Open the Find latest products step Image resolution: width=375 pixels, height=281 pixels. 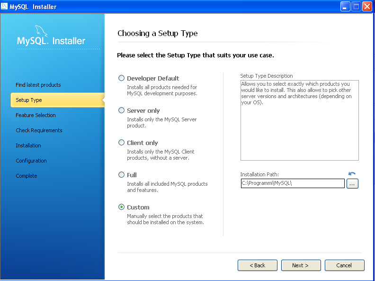pyautogui.click(x=38, y=85)
